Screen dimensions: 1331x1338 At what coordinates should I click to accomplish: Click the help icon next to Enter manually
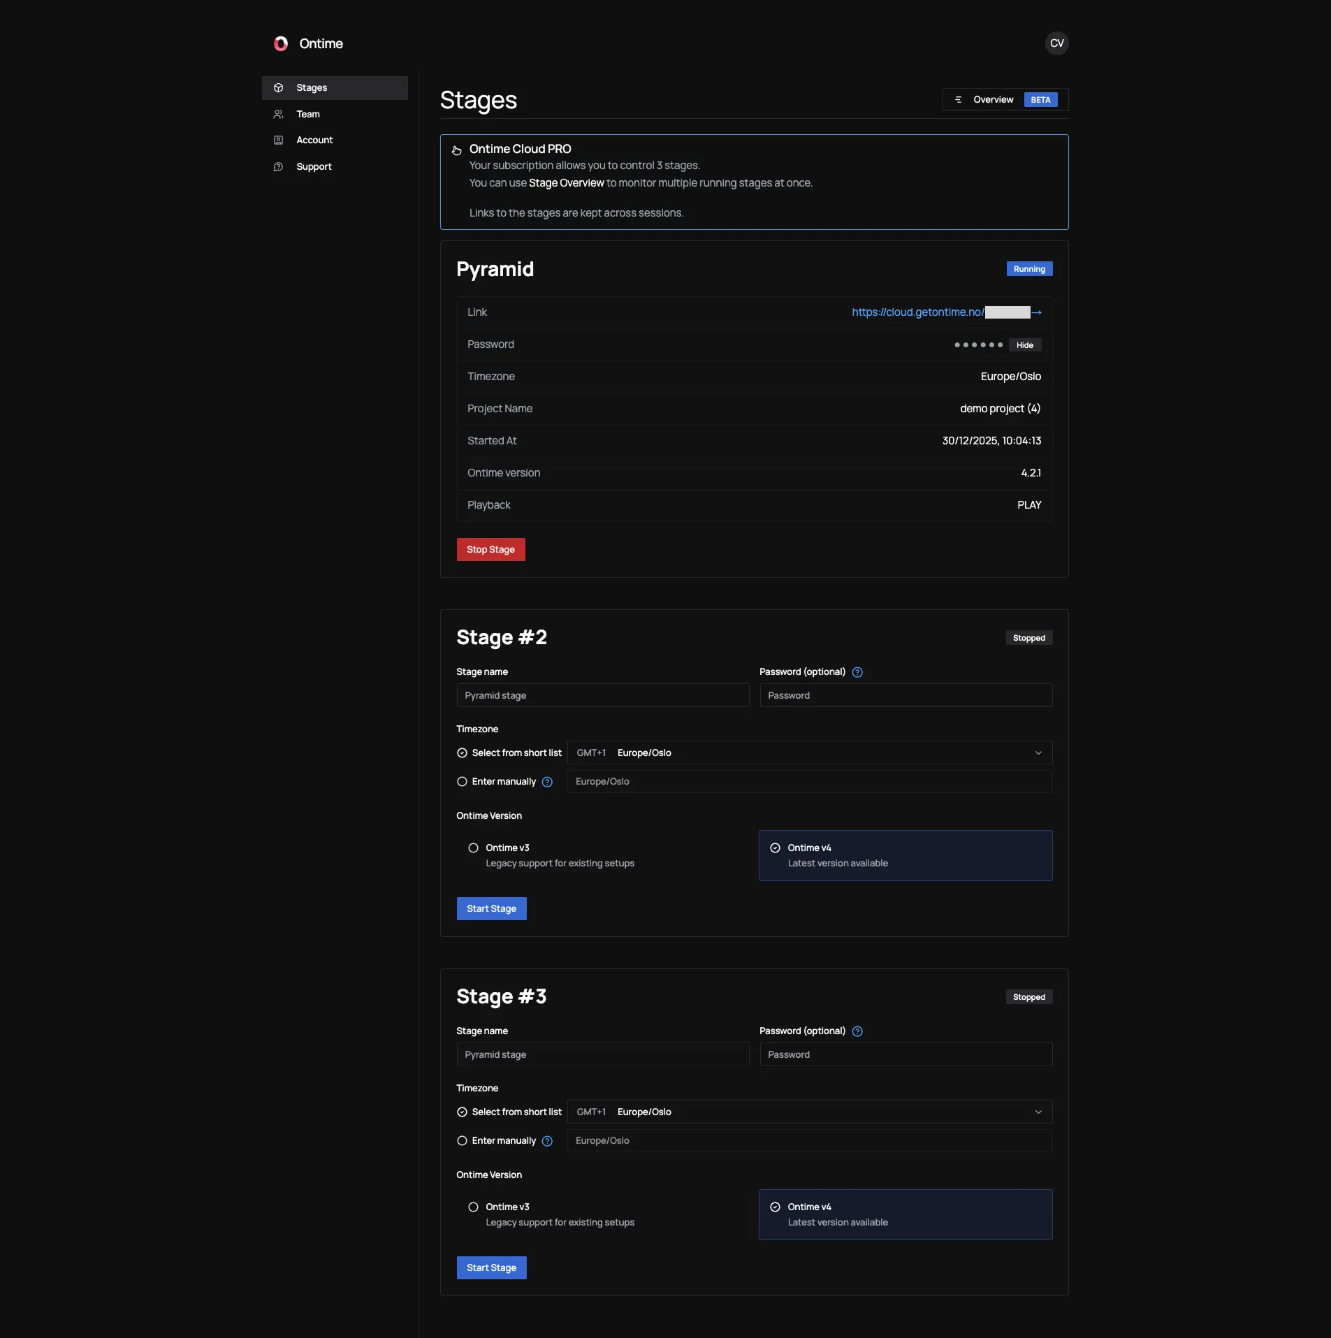pos(547,782)
